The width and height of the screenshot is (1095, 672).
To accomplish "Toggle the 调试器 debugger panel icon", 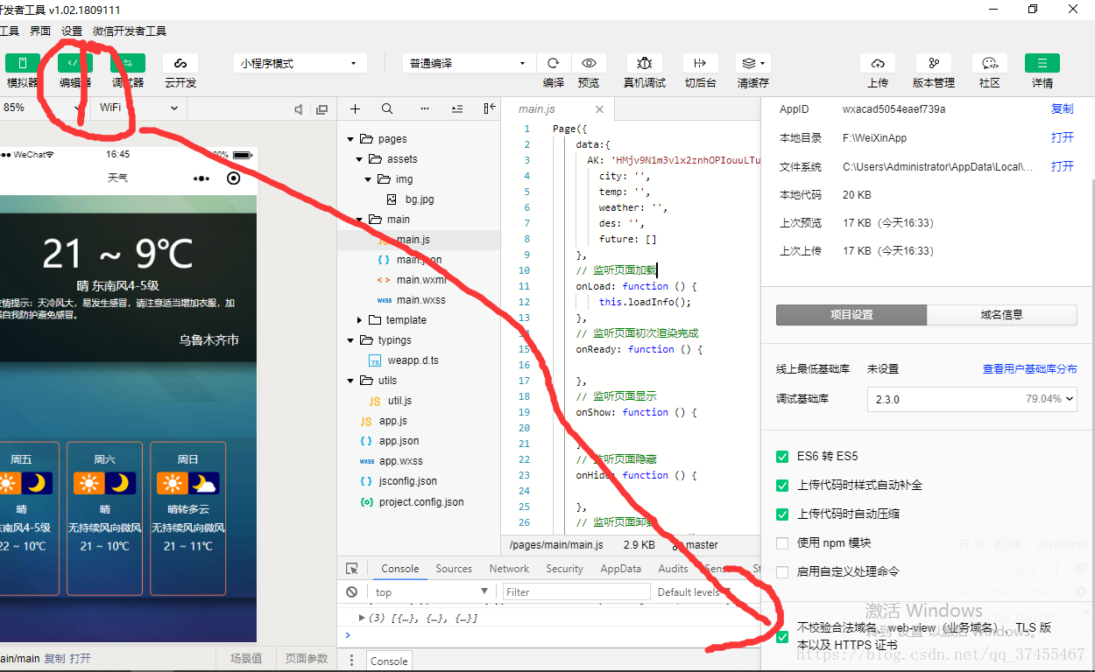I will point(128,63).
